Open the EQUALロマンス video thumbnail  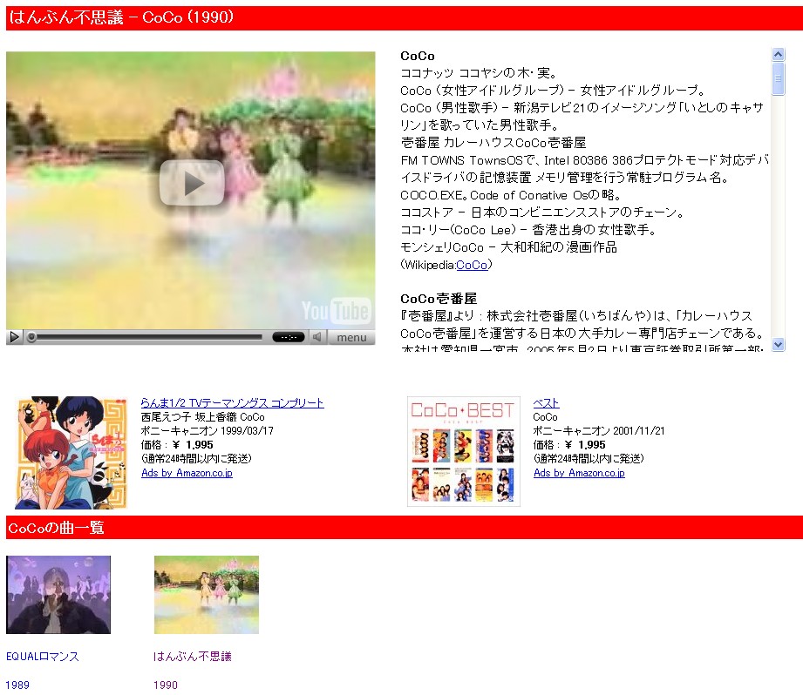58,595
